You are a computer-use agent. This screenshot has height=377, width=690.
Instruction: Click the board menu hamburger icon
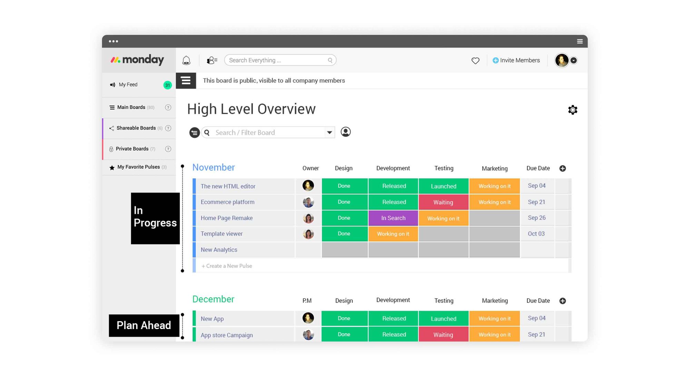pyautogui.click(x=186, y=80)
